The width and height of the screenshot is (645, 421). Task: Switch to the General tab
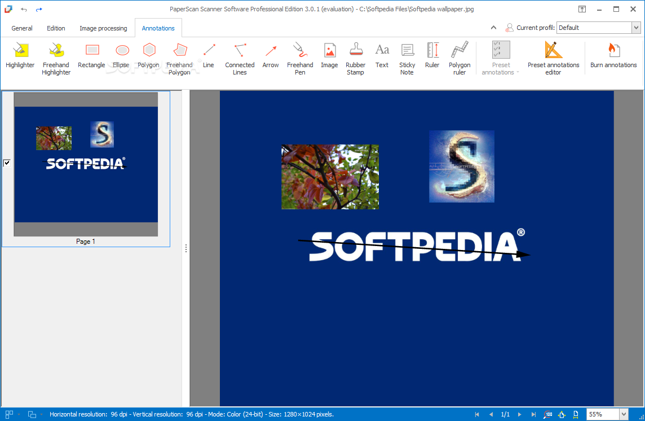pos(22,28)
